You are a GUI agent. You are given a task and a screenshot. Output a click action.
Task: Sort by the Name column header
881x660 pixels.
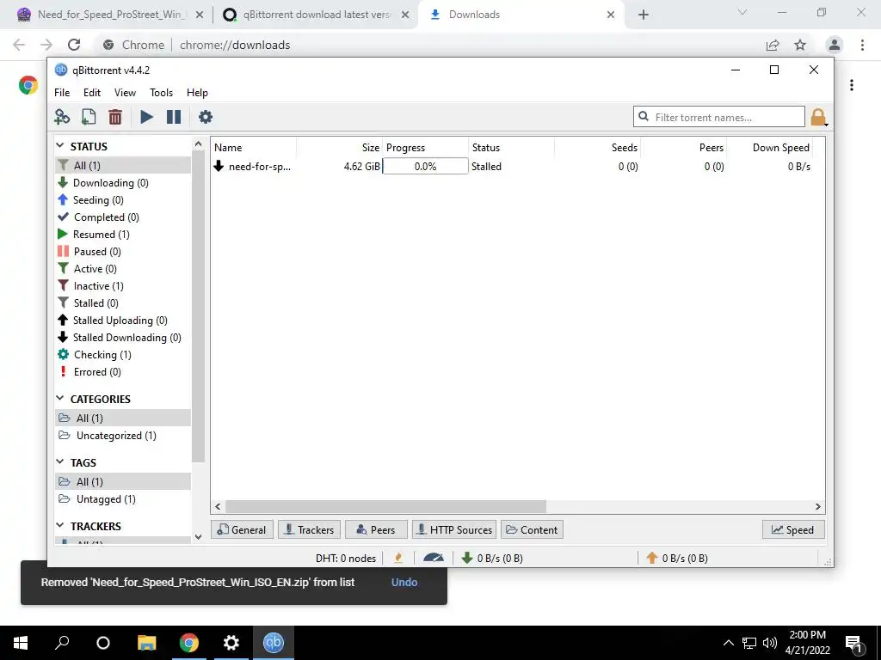pyautogui.click(x=254, y=148)
